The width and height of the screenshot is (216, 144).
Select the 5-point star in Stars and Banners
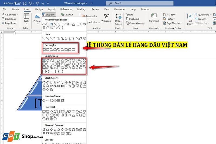pos(55,129)
